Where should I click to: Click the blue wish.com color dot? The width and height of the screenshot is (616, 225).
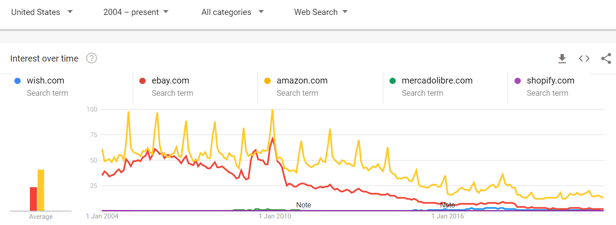[18, 81]
